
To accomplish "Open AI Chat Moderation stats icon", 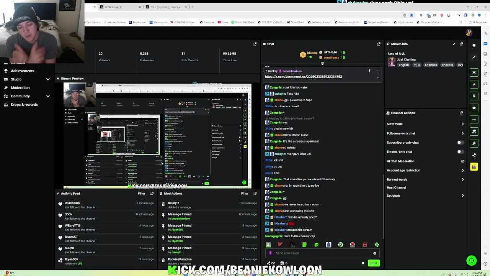I will (462, 161).
